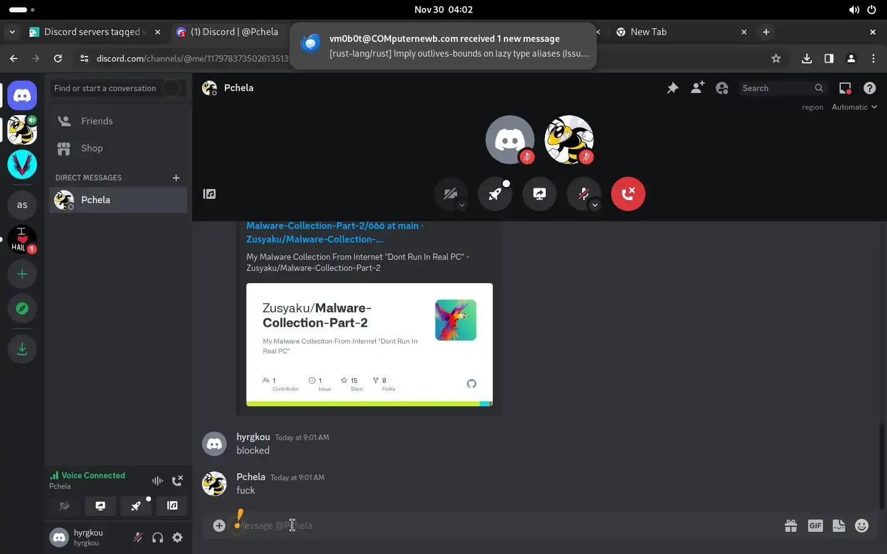Open system volume icon in top bar
The height and width of the screenshot is (554, 887).
pyautogui.click(x=854, y=10)
